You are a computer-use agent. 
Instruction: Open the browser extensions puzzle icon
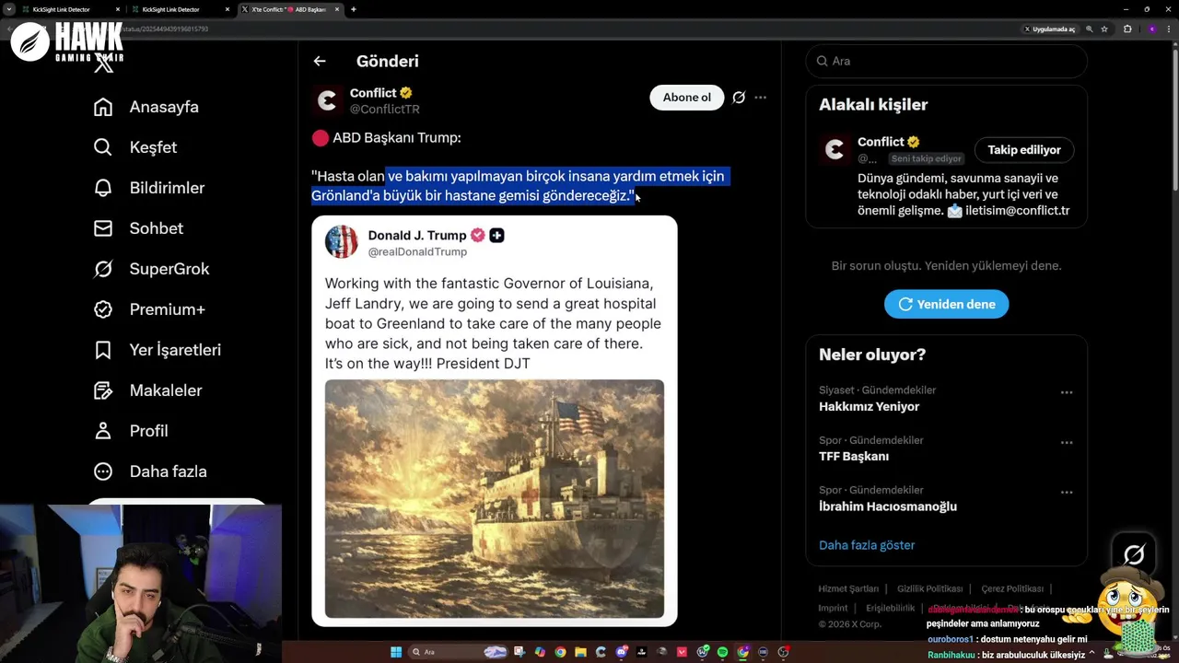tap(1127, 29)
